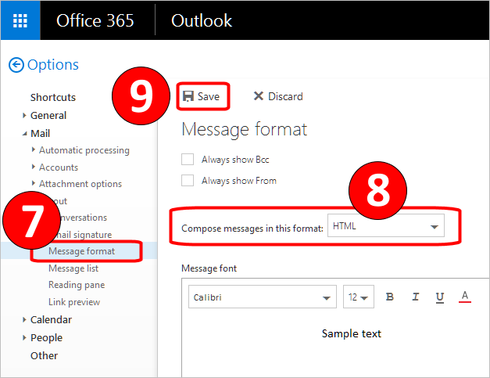This screenshot has height=378, width=490.
Task: Toggle bold for message font
Action: (389, 297)
